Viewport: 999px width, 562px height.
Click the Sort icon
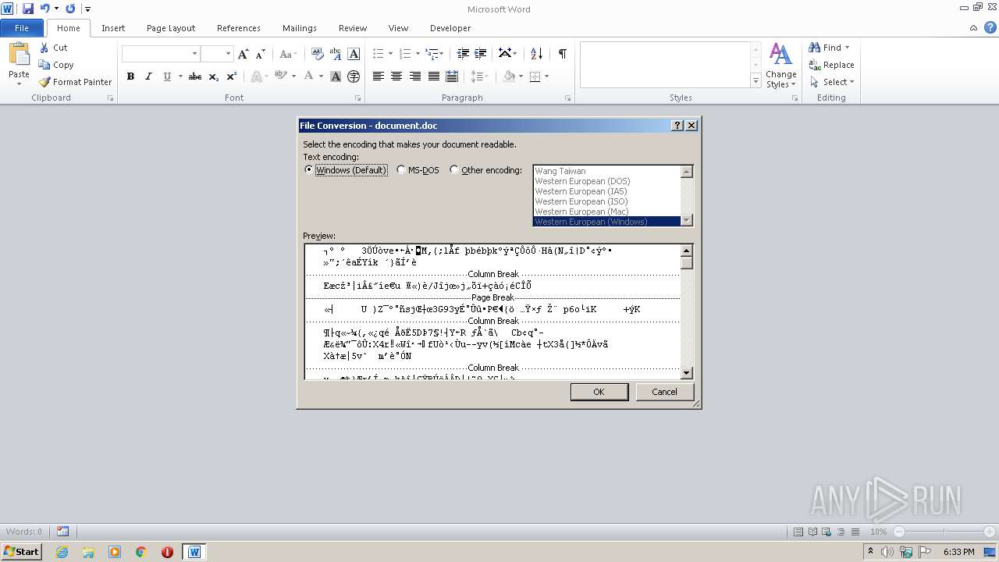click(536, 54)
